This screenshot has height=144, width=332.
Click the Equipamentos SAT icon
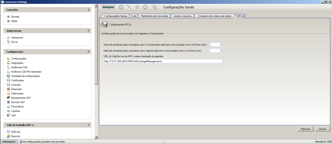point(8,98)
